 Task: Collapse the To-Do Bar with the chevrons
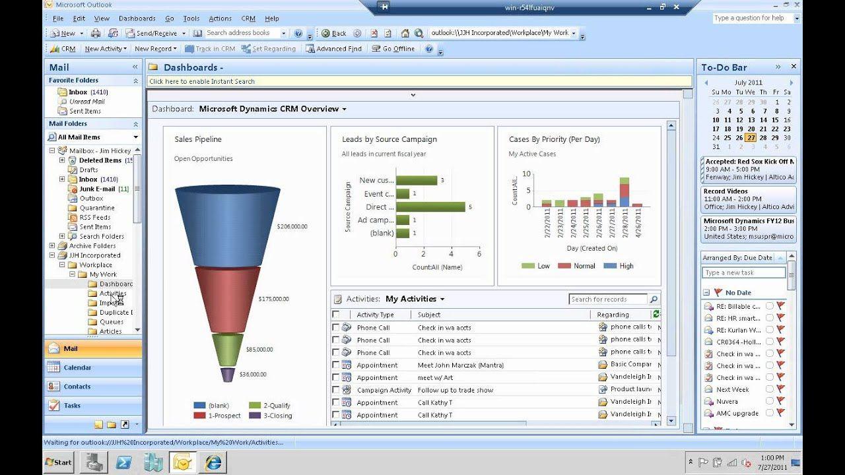[x=778, y=67]
